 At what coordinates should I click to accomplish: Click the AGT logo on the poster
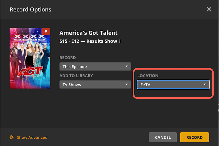click(30, 72)
